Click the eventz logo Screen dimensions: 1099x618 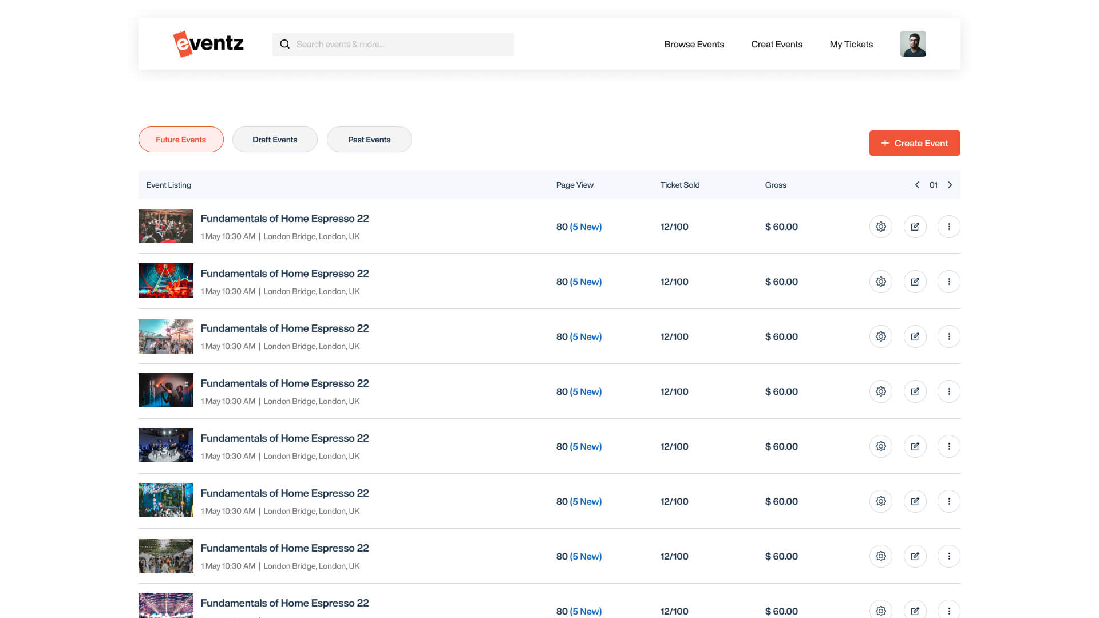[208, 44]
